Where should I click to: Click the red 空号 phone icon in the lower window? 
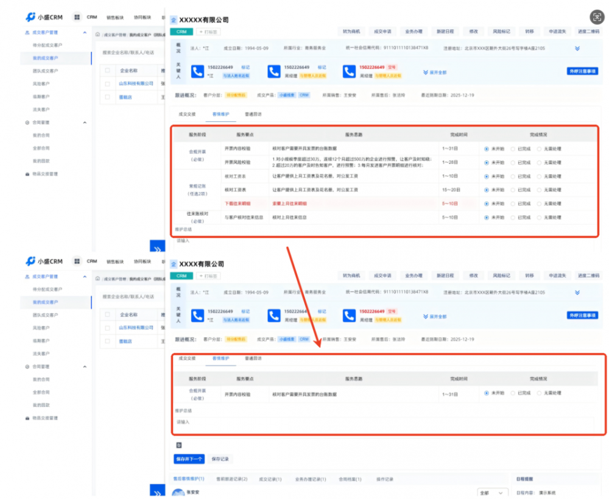(349, 315)
